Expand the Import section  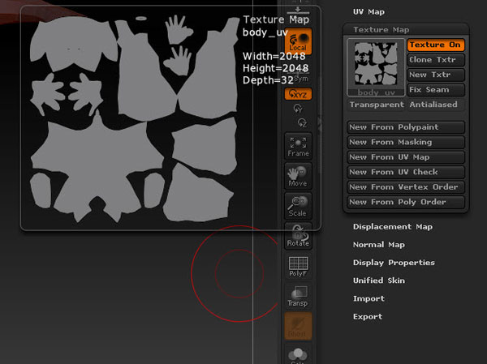coord(368,298)
